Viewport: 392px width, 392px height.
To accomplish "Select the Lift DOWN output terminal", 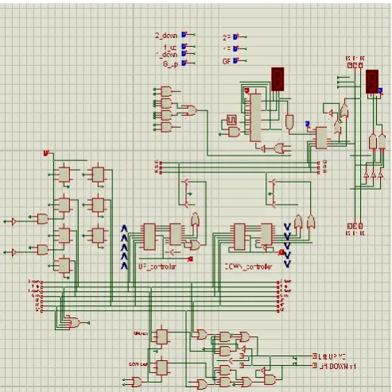I will (314, 366).
